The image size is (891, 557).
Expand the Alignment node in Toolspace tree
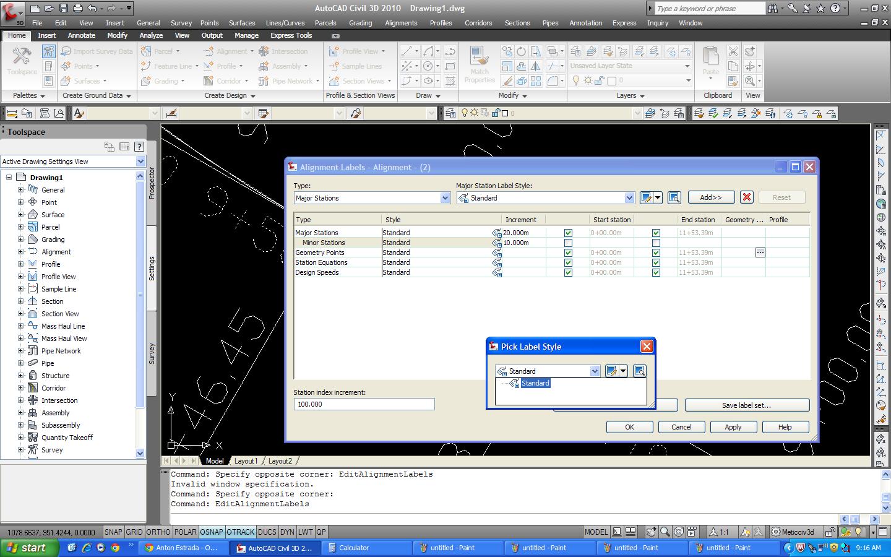click(20, 252)
